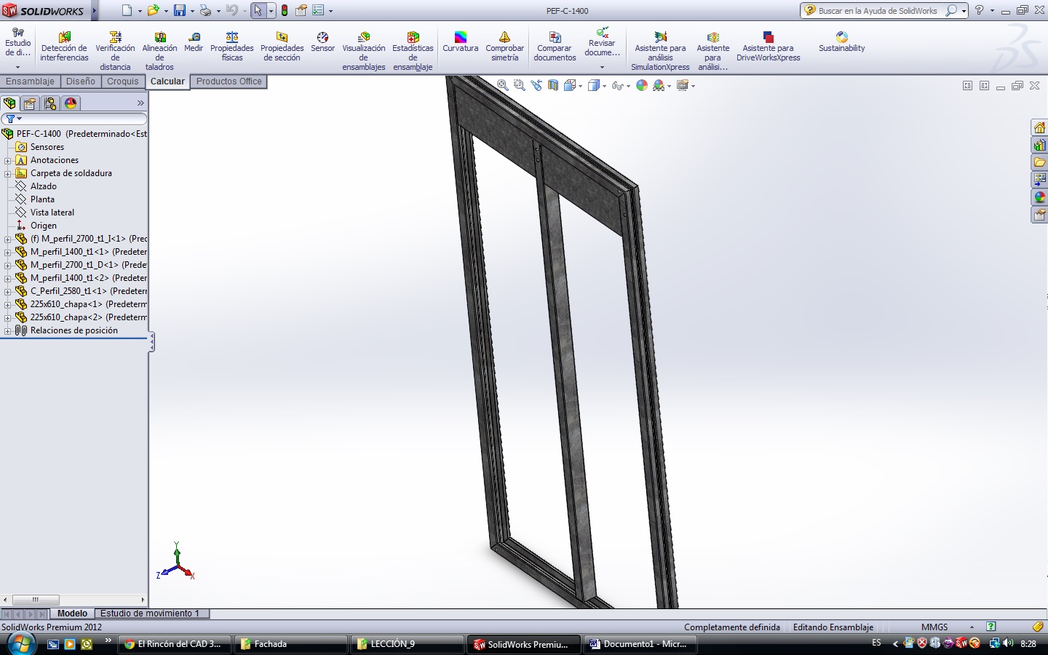Select Alzado plane in tree
The image size is (1048, 655).
(44, 186)
